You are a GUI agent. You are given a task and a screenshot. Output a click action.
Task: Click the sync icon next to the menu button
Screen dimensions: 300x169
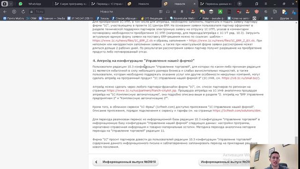[x=256, y=4]
